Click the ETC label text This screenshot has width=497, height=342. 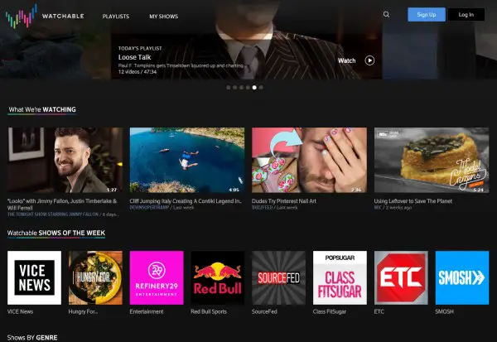[x=379, y=311]
